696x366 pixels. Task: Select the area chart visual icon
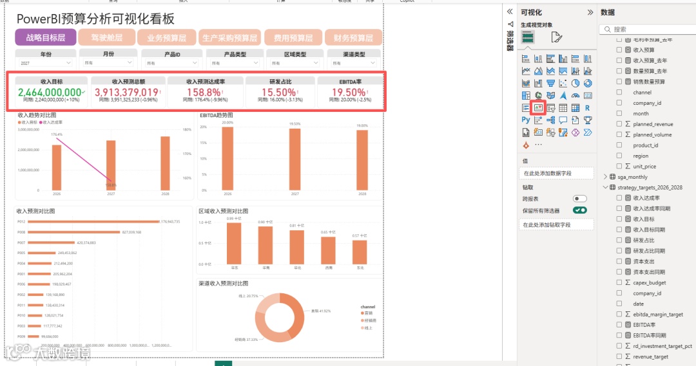click(x=538, y=71)
